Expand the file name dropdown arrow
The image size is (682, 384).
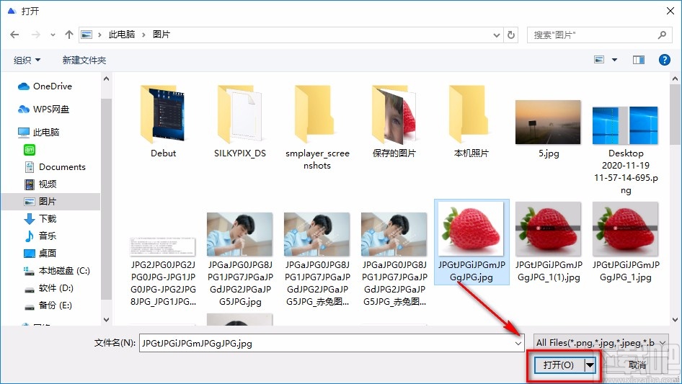point(518,343)
